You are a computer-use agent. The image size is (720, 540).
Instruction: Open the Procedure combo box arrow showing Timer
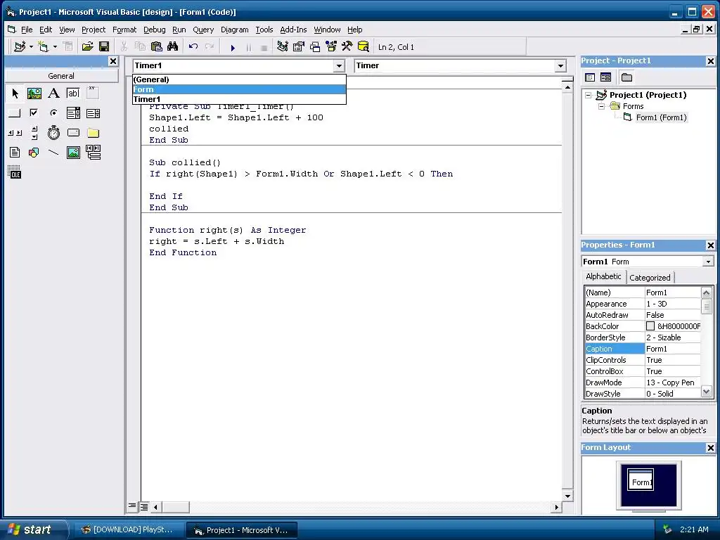click(x=560, y=65)
